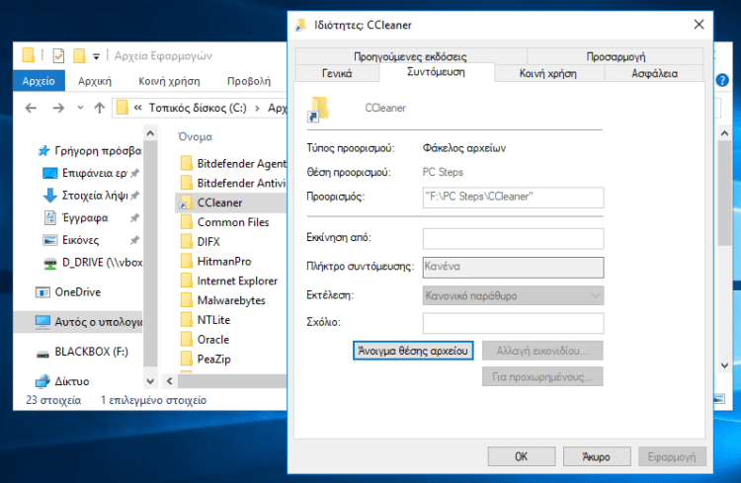Click the Τοπικός δίσκος (C:) breadcrumb
741x483 pixels.
(x=198, y=108)
